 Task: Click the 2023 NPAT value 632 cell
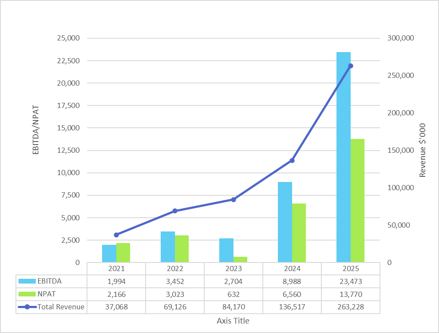233,294
